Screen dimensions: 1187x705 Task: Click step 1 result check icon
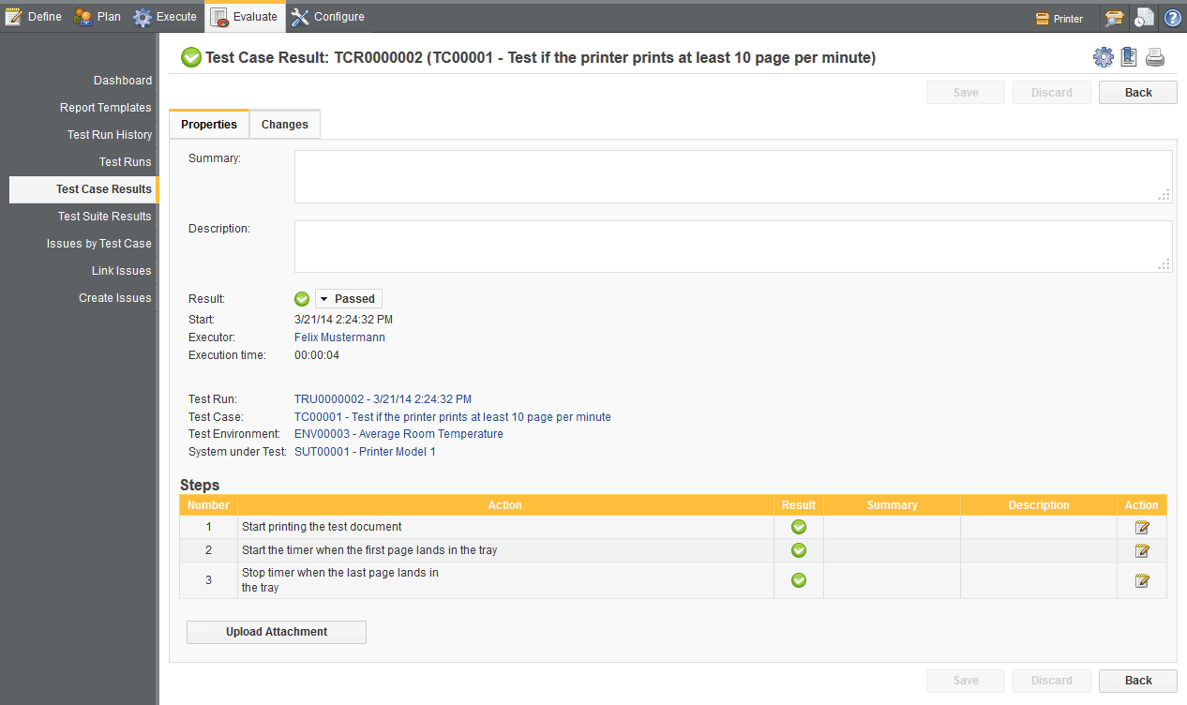(x=799, y=527)
